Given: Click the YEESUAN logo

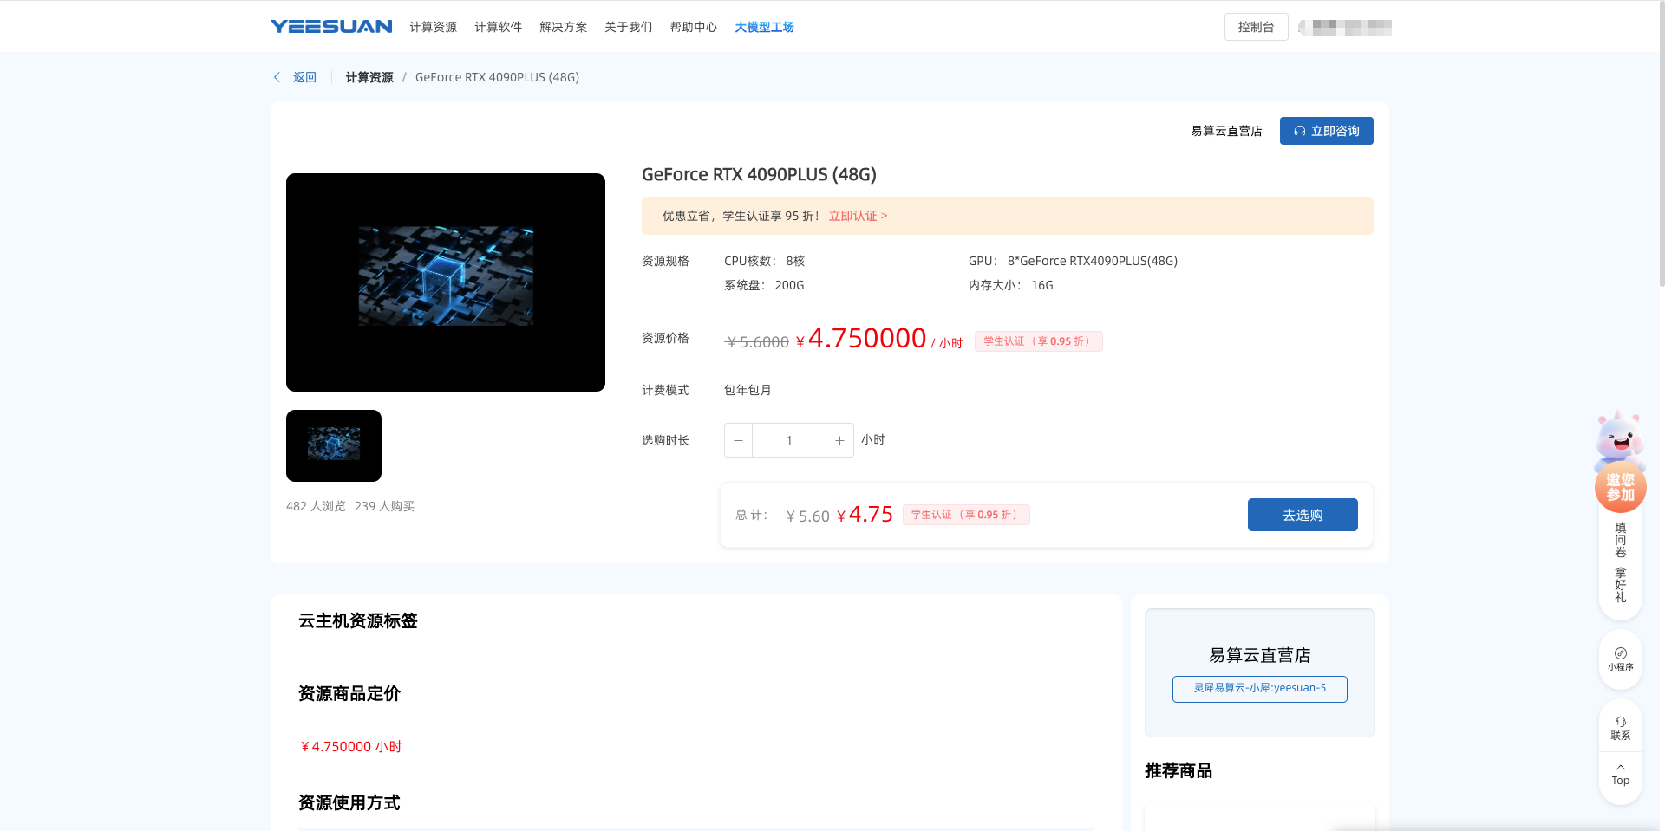Looking at the screenshot, I should point(330,27).
